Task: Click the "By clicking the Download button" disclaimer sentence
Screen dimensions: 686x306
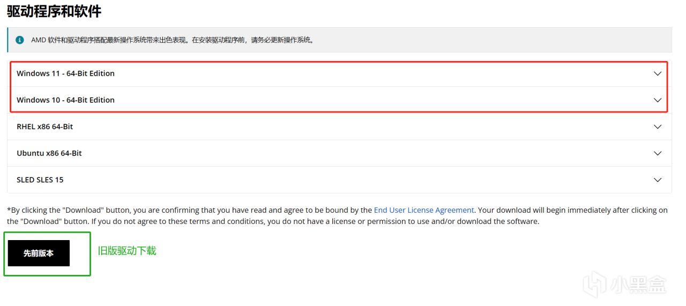Action: (x=188, y=210)
